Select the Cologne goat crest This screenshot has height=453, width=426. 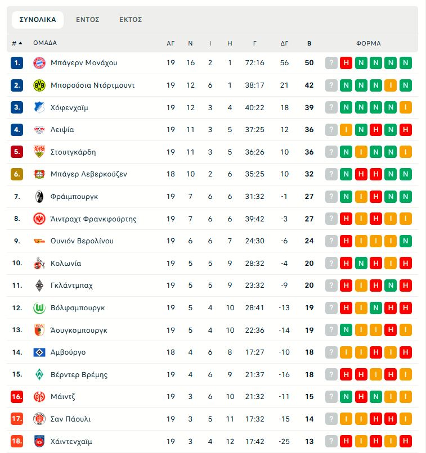(38, 262)
